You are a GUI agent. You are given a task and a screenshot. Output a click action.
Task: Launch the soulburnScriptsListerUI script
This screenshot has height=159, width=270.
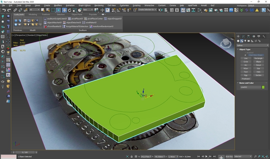click(55, 19)
